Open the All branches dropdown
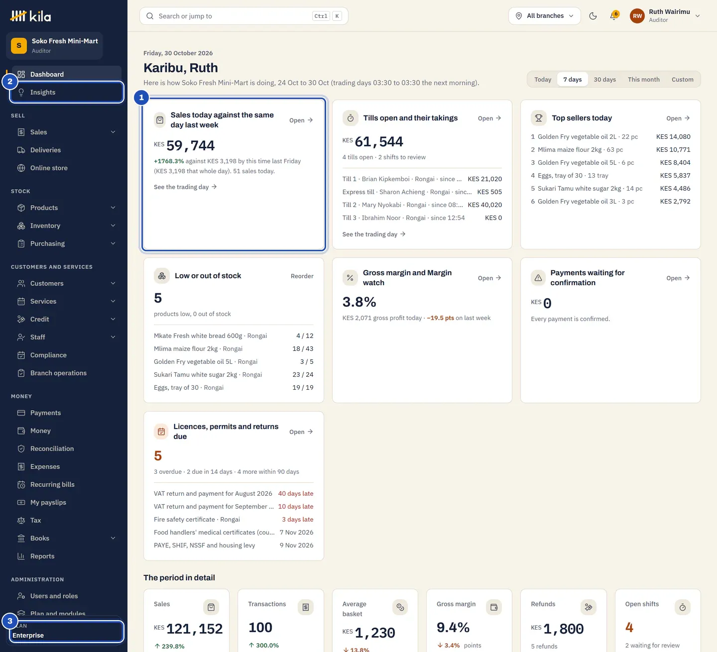This screenshot has width=717, height=652. pyautogui.click(x=545, y=16)
